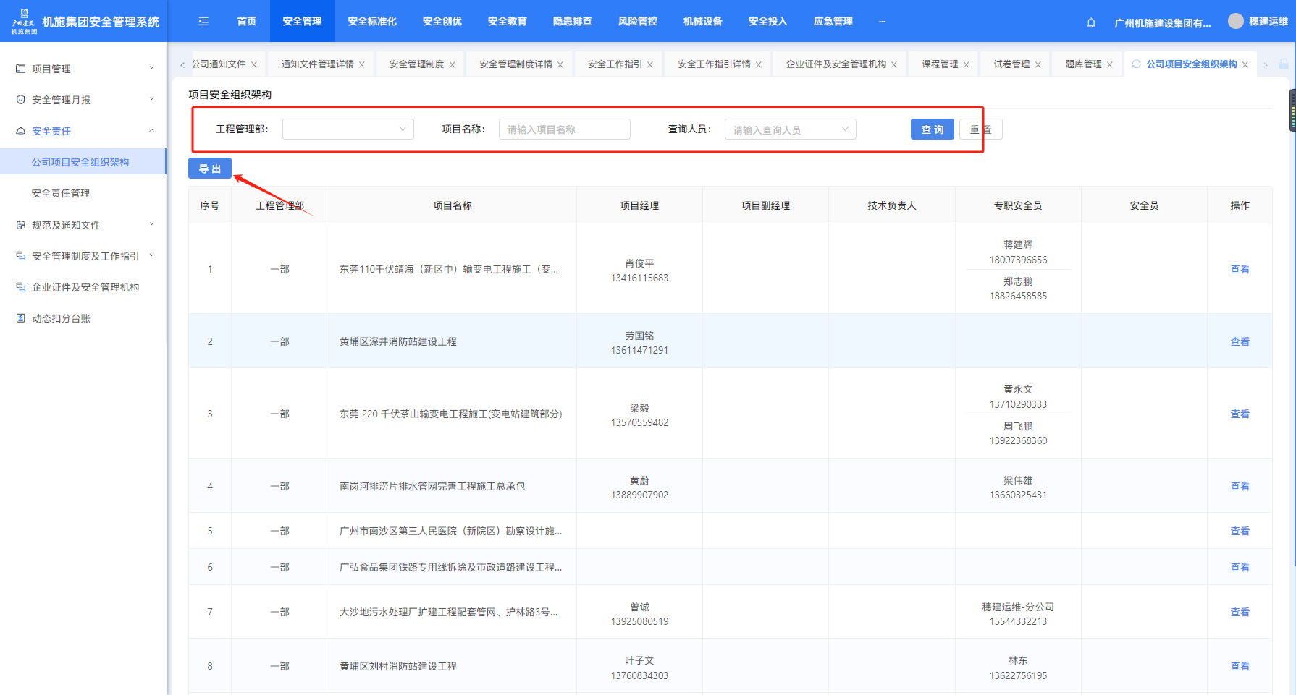This screenshot has height=695, width=1296.
Task: View details for row 1 via 查看
Action: 1240,269
